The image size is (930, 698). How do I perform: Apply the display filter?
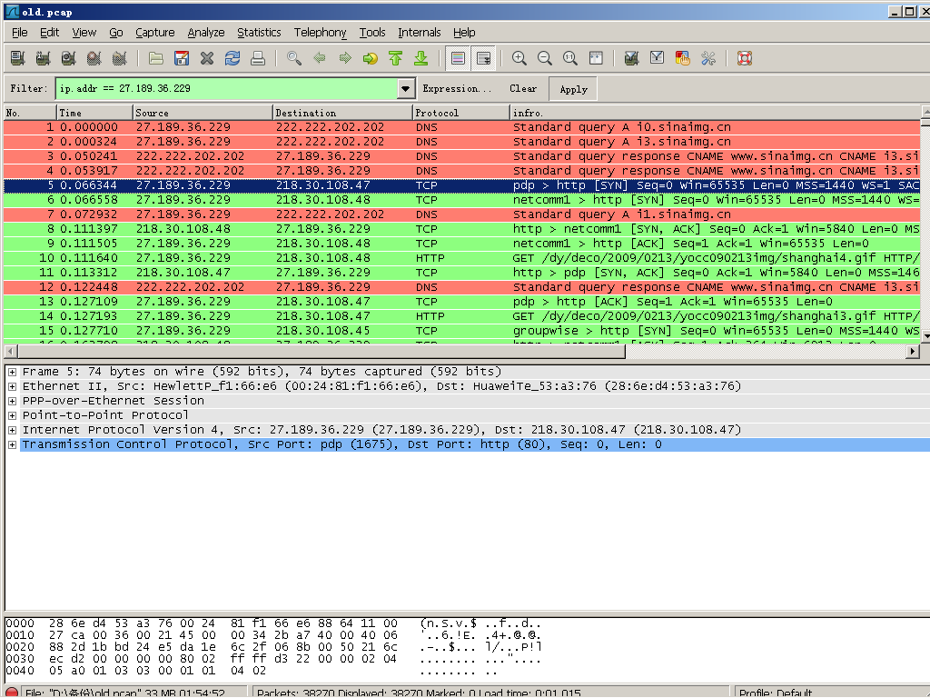[573, 89]
